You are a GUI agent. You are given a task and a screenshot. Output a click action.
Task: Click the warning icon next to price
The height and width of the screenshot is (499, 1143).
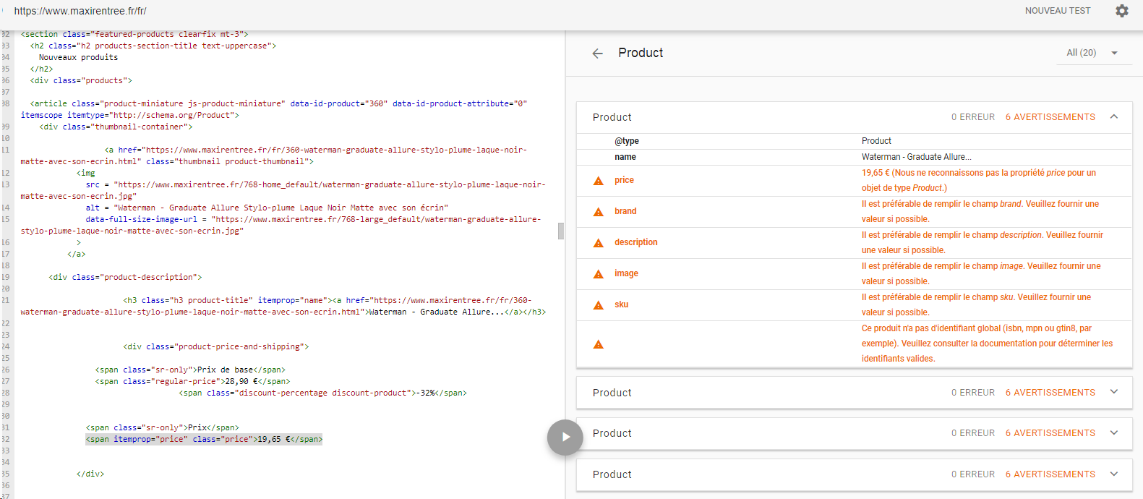coord(599,181)
